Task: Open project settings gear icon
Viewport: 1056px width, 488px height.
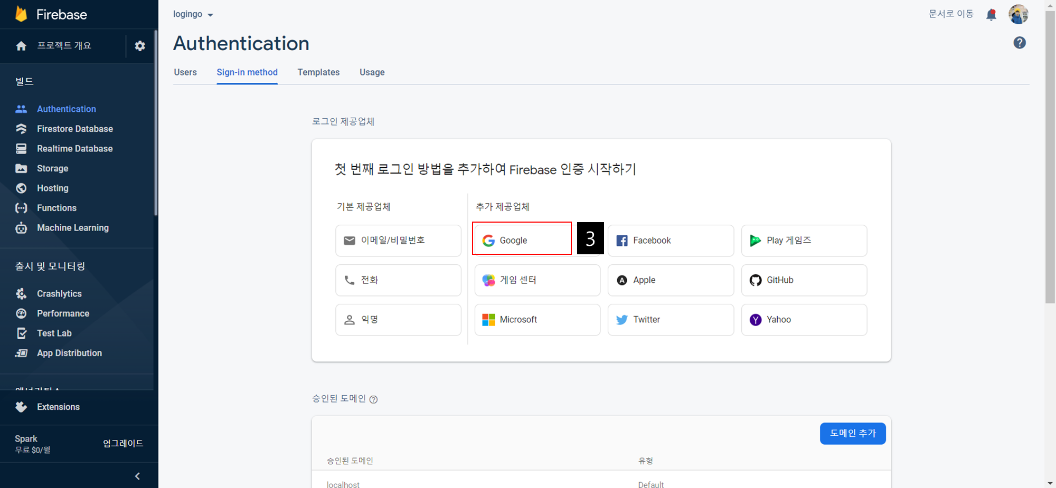Action: (140, 46)
